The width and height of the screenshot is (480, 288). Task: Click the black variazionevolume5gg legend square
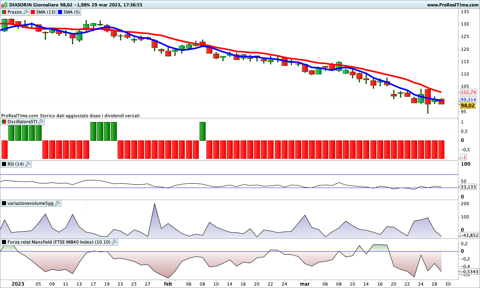point(4,203)
